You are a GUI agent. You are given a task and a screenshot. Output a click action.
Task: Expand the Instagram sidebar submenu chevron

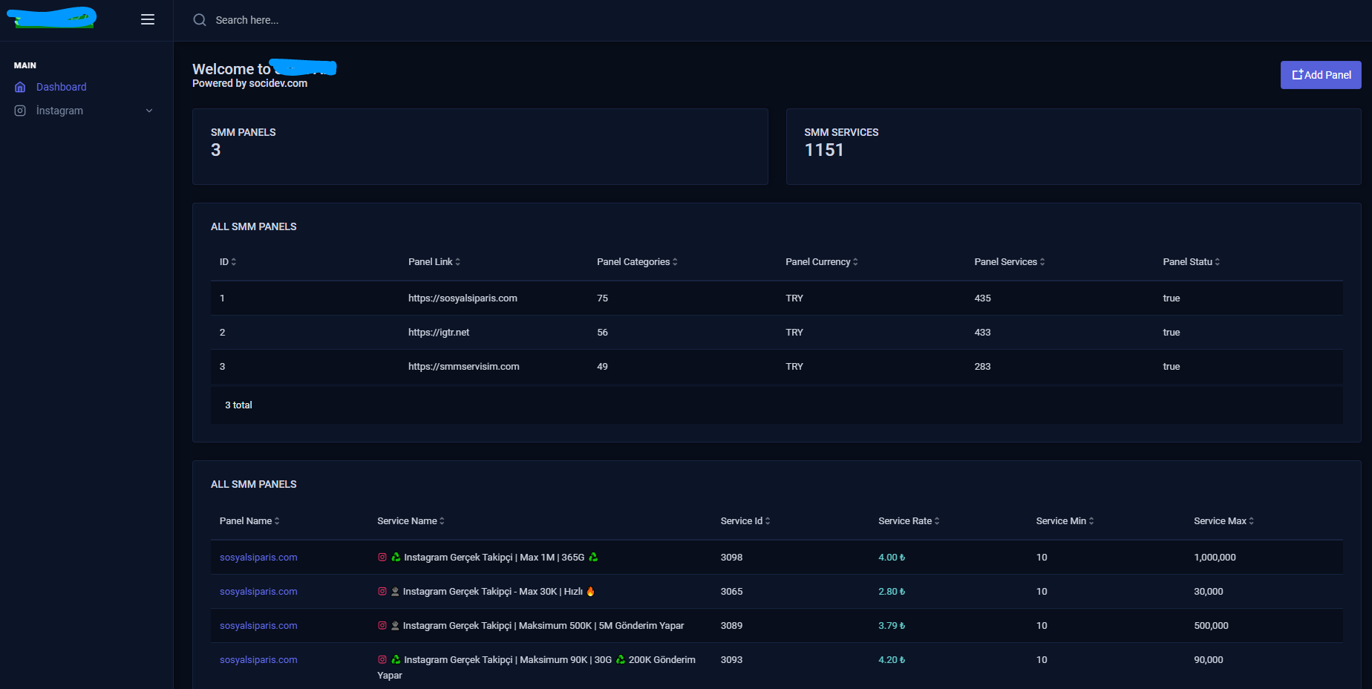click(x=149, y=111)
